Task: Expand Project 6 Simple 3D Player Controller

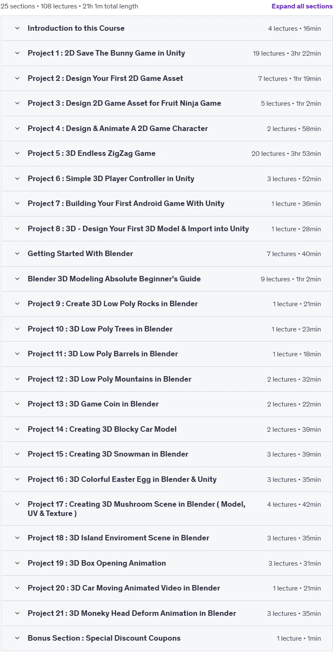Action: click(x=167, y=179)
